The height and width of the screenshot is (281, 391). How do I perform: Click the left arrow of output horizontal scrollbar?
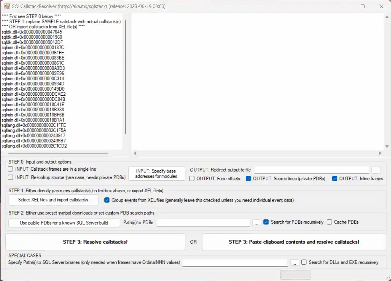coord(135,153)
